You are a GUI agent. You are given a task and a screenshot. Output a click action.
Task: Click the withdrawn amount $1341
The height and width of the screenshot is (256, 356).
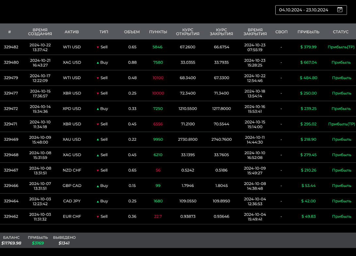[64, 243]
